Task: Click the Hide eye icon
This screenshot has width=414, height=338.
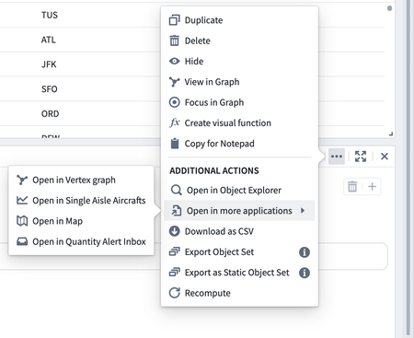Action: 174,61
